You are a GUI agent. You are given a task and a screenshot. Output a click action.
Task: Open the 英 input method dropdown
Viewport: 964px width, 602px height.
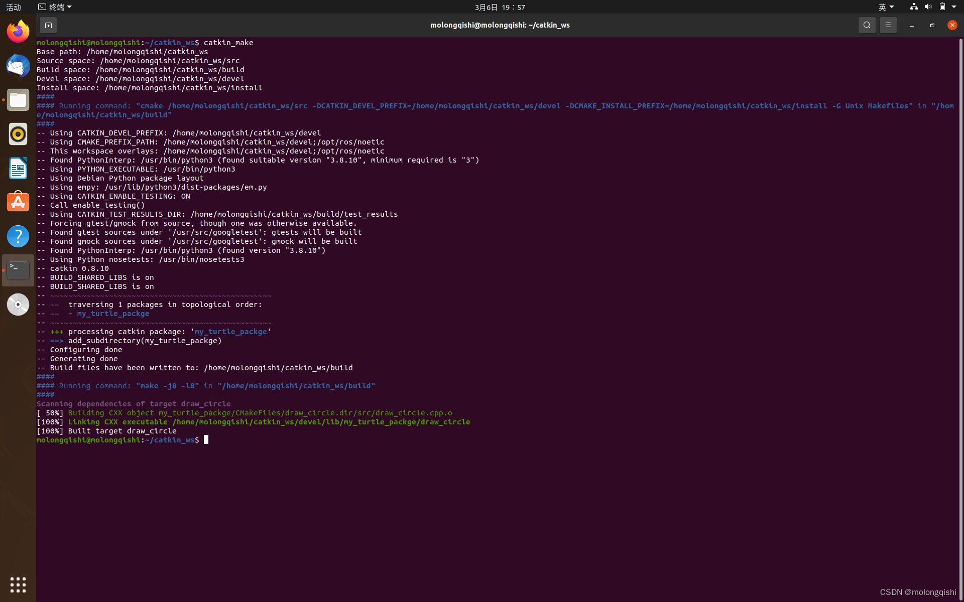(x=886, y=7)
